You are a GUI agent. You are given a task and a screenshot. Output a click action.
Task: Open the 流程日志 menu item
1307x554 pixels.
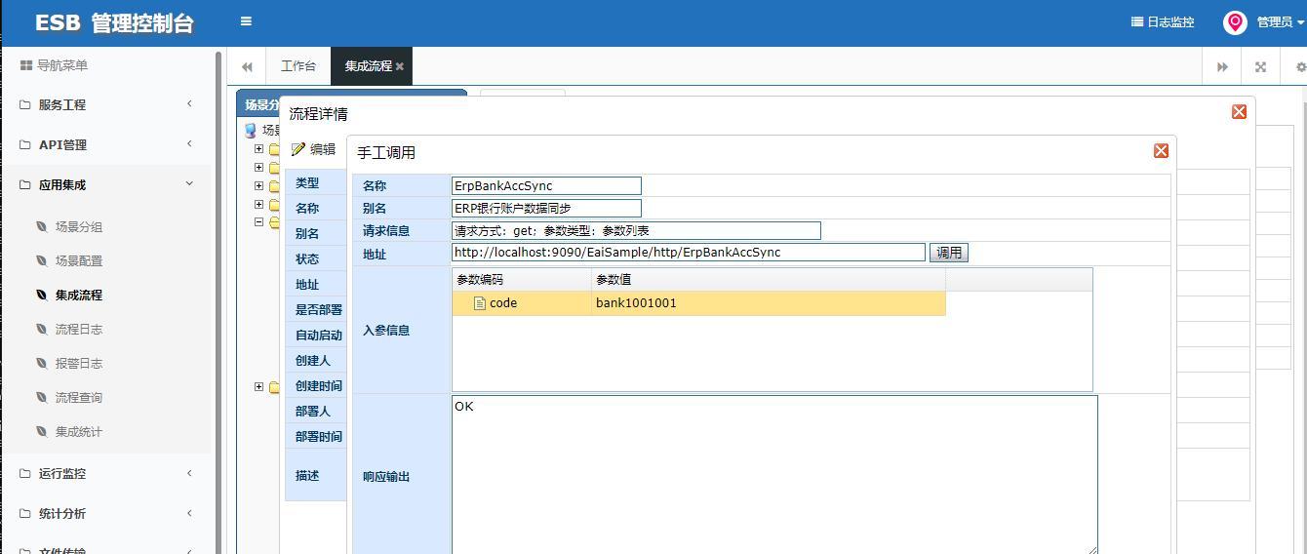79,329
